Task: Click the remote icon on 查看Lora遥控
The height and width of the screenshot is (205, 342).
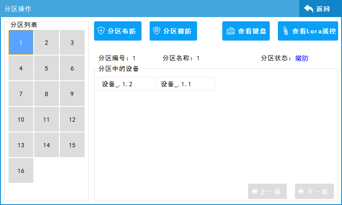Action: pos(286,31)
